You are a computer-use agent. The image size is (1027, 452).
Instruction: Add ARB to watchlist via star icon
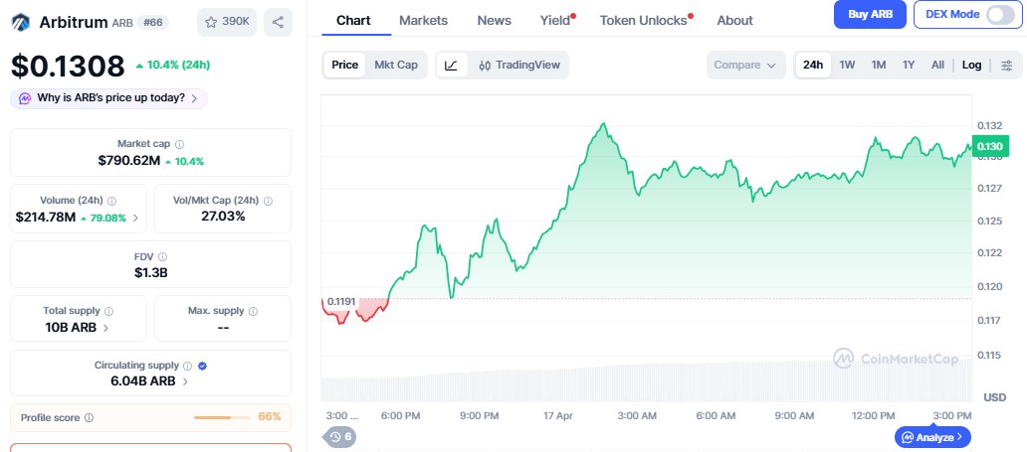click(211, 22)
